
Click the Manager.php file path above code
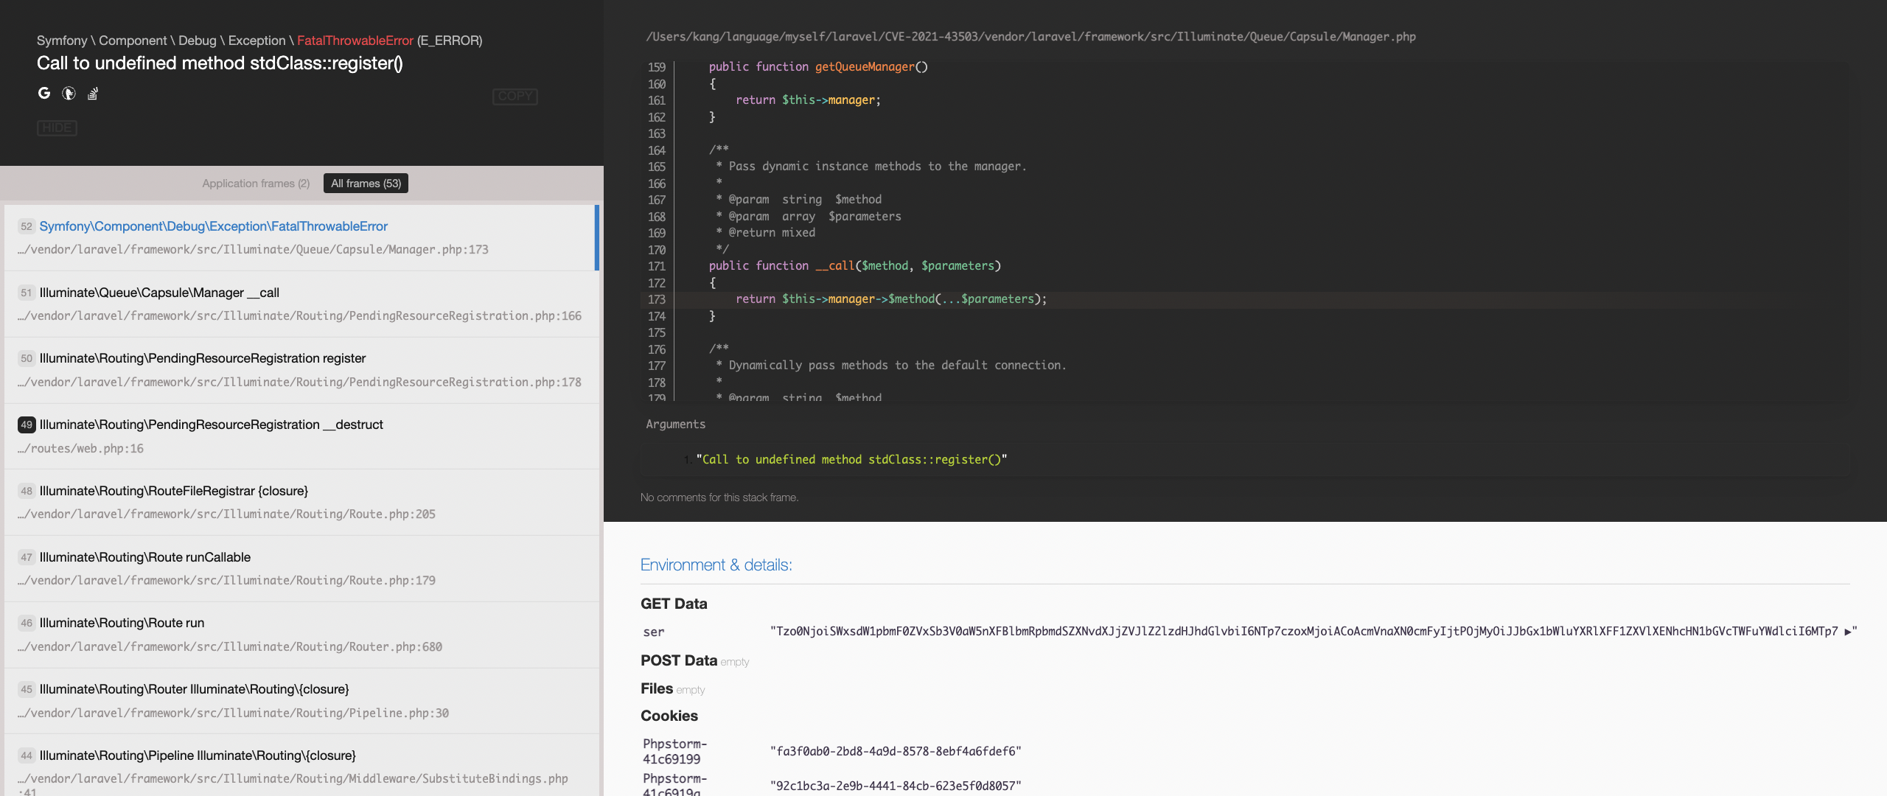(x=1030, y=37)
